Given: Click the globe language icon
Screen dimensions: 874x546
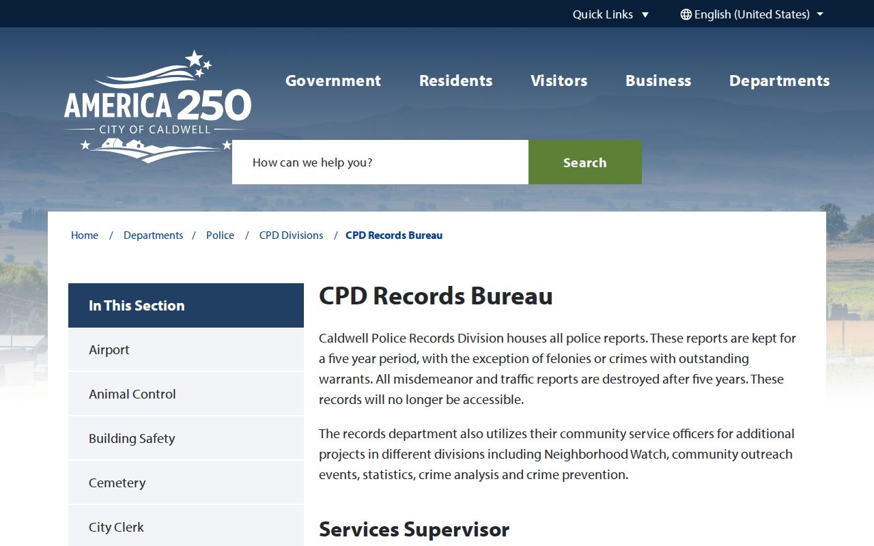Looking at the screenshot, I should [x=686, y=14].
